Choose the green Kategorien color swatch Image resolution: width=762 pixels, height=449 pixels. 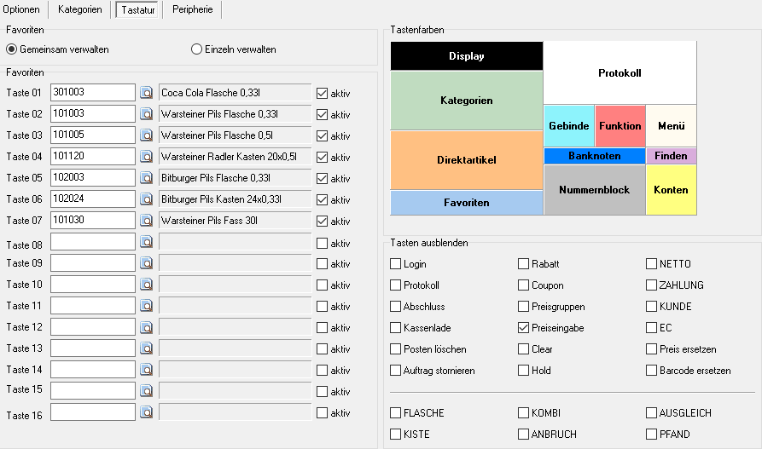click(x=467, y=101)
